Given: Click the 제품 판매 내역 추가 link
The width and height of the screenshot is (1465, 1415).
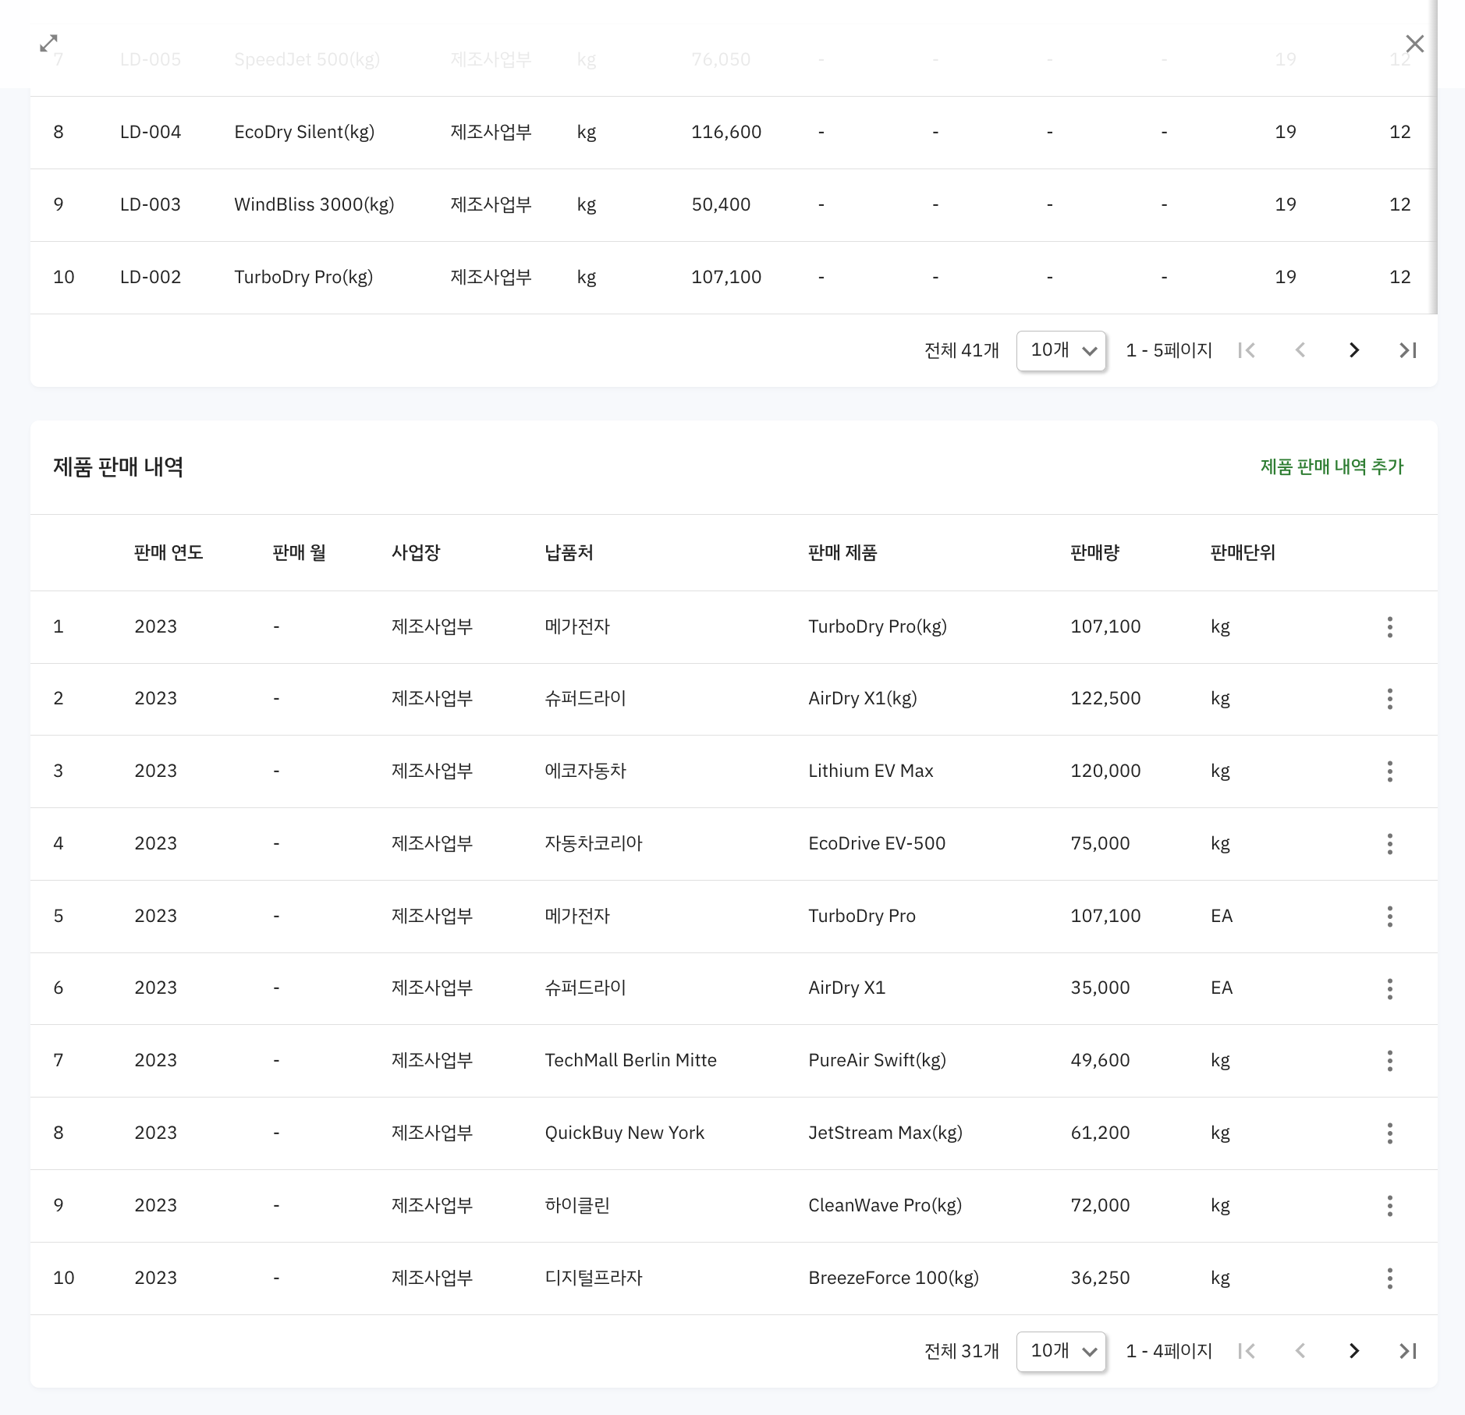Looking at the screenshot, I should click(x=1332, y=466).
